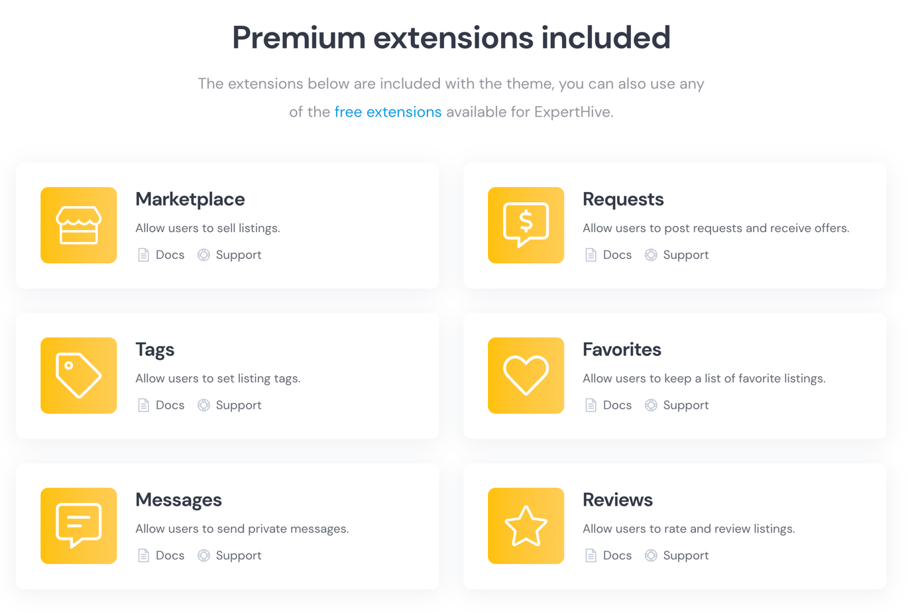The width and height of the screenshot is (914, 613).
Task: Open Support for the Marketplace extension
Action: pyautogui.click(x=229, y=255)
